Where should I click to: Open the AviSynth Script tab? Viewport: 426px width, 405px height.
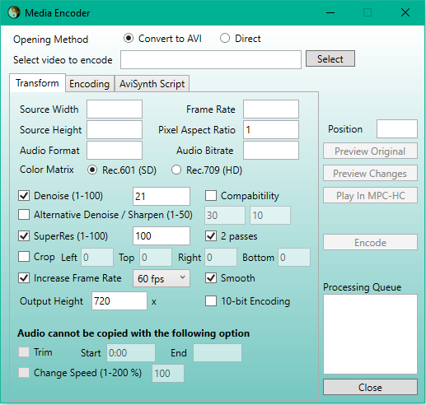pyautogui.click(x=152, y=84)
